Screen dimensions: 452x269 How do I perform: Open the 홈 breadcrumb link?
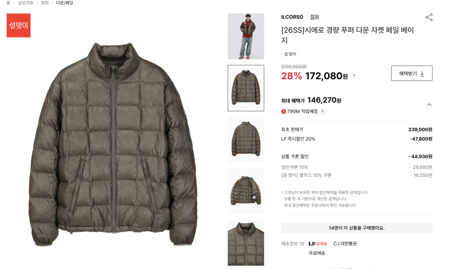(9, 3)
